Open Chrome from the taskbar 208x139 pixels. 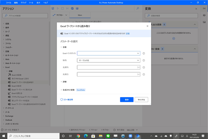[78, 136]
